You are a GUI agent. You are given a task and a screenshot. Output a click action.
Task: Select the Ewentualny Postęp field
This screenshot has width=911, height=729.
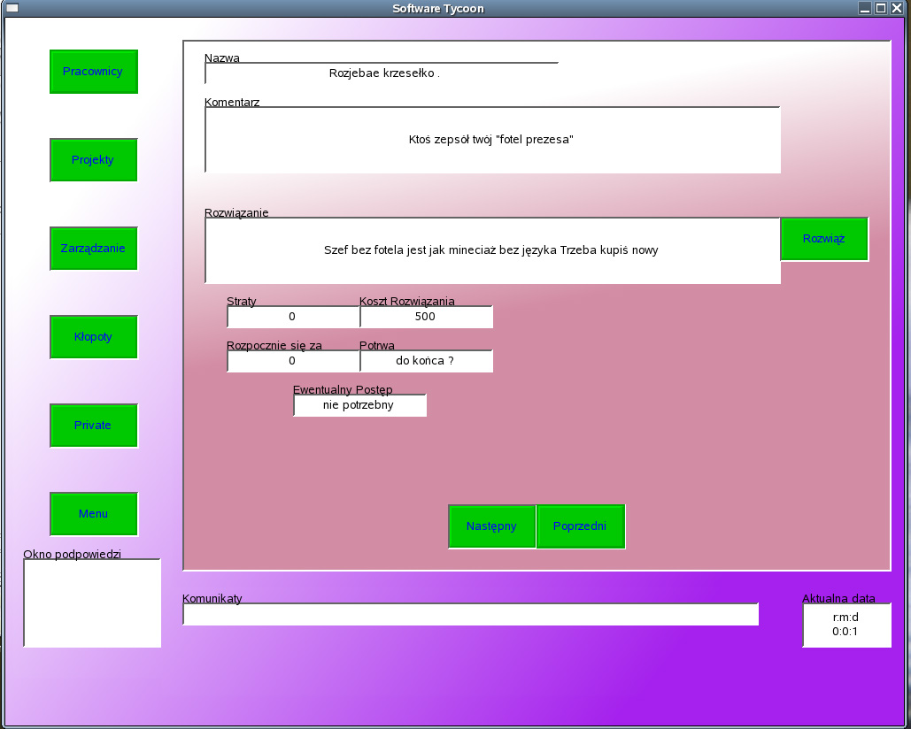tap(359, 405)
